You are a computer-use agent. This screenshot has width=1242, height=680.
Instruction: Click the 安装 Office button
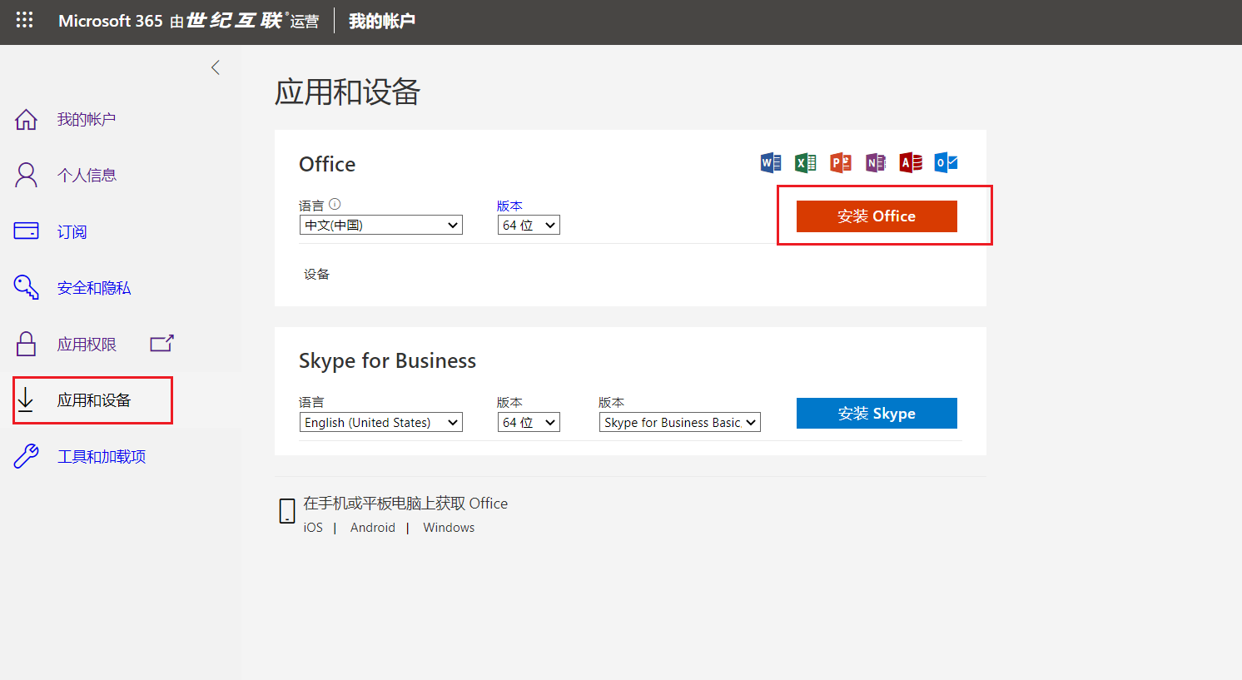pos(877,216)
